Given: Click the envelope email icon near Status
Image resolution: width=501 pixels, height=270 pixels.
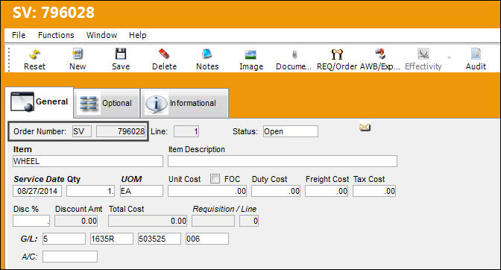Looking at the screenshot, I should coord(365,128).
